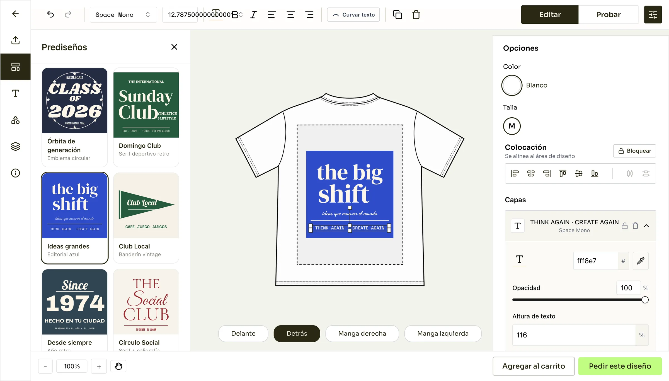Click Pedir este diseño button
Screen dimensions: 669x381
pos(620,366)
